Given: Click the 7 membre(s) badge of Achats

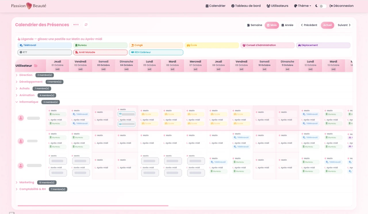Looking at the screenshot, I should (x=42, y=89).
